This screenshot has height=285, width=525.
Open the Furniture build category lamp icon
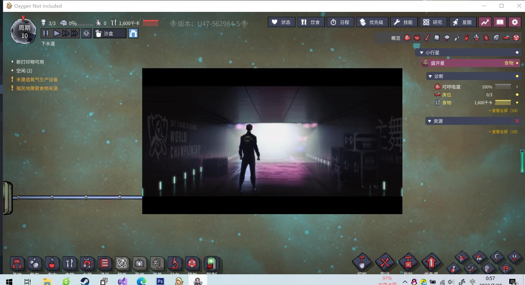[157, 264]
